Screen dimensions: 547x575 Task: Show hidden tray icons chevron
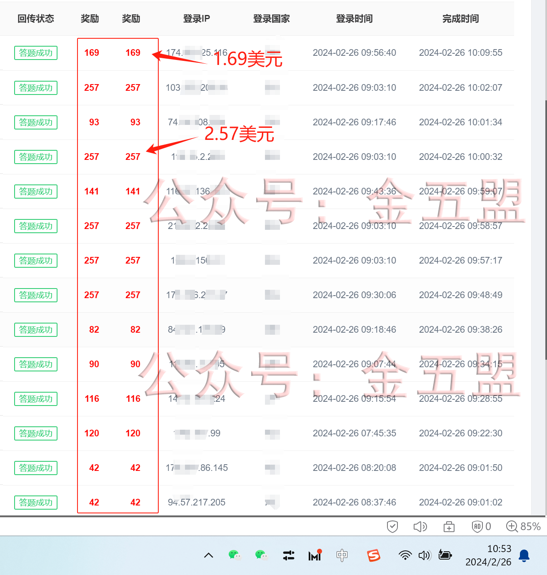coord(209,555)
